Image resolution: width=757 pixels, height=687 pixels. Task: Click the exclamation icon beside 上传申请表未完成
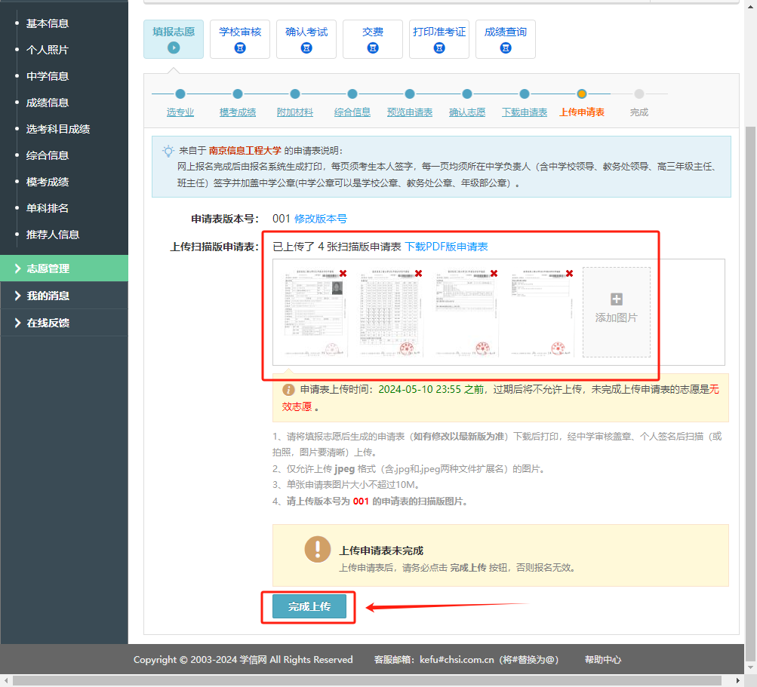point(318,549)
